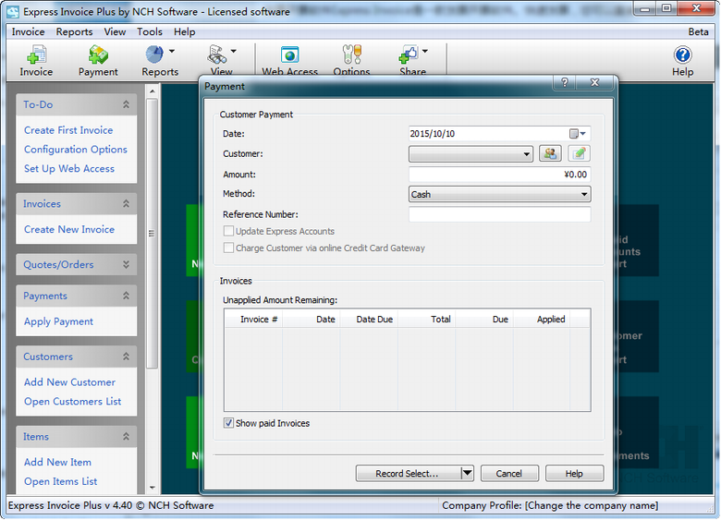Click the Reports toolbar icon

pos(154,61)
